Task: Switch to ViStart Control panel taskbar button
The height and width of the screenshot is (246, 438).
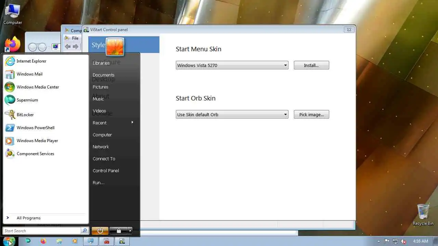Action: click(122, 241)
